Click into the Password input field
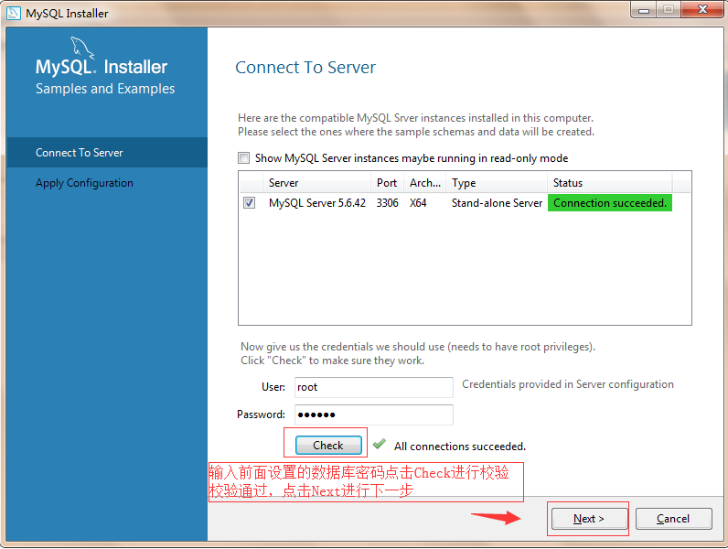728x549 pixels. [x=374, y=414]
